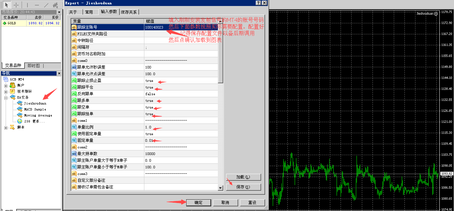Click the 跟踪主账号 value field 100140023

(x=181, y=27)
